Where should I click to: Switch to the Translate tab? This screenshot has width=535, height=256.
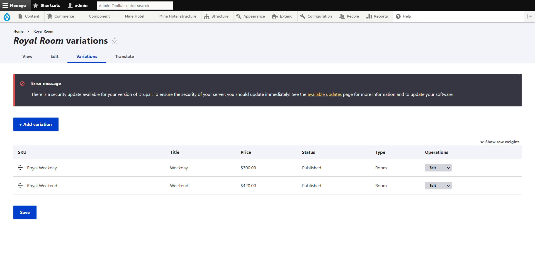click(x=124, y=57)
